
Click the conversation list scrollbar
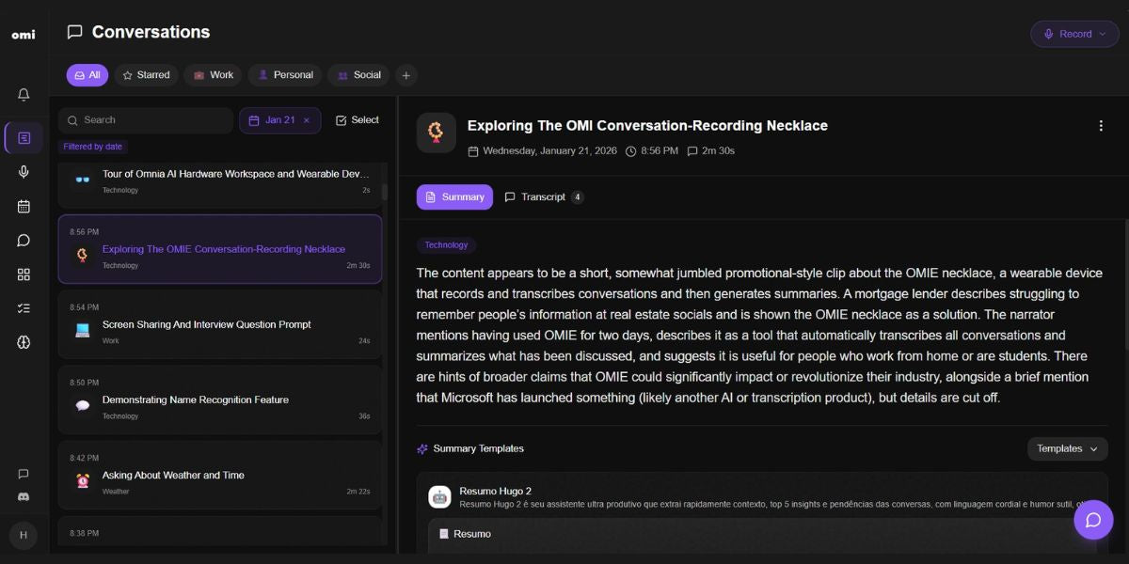[384, 192]
